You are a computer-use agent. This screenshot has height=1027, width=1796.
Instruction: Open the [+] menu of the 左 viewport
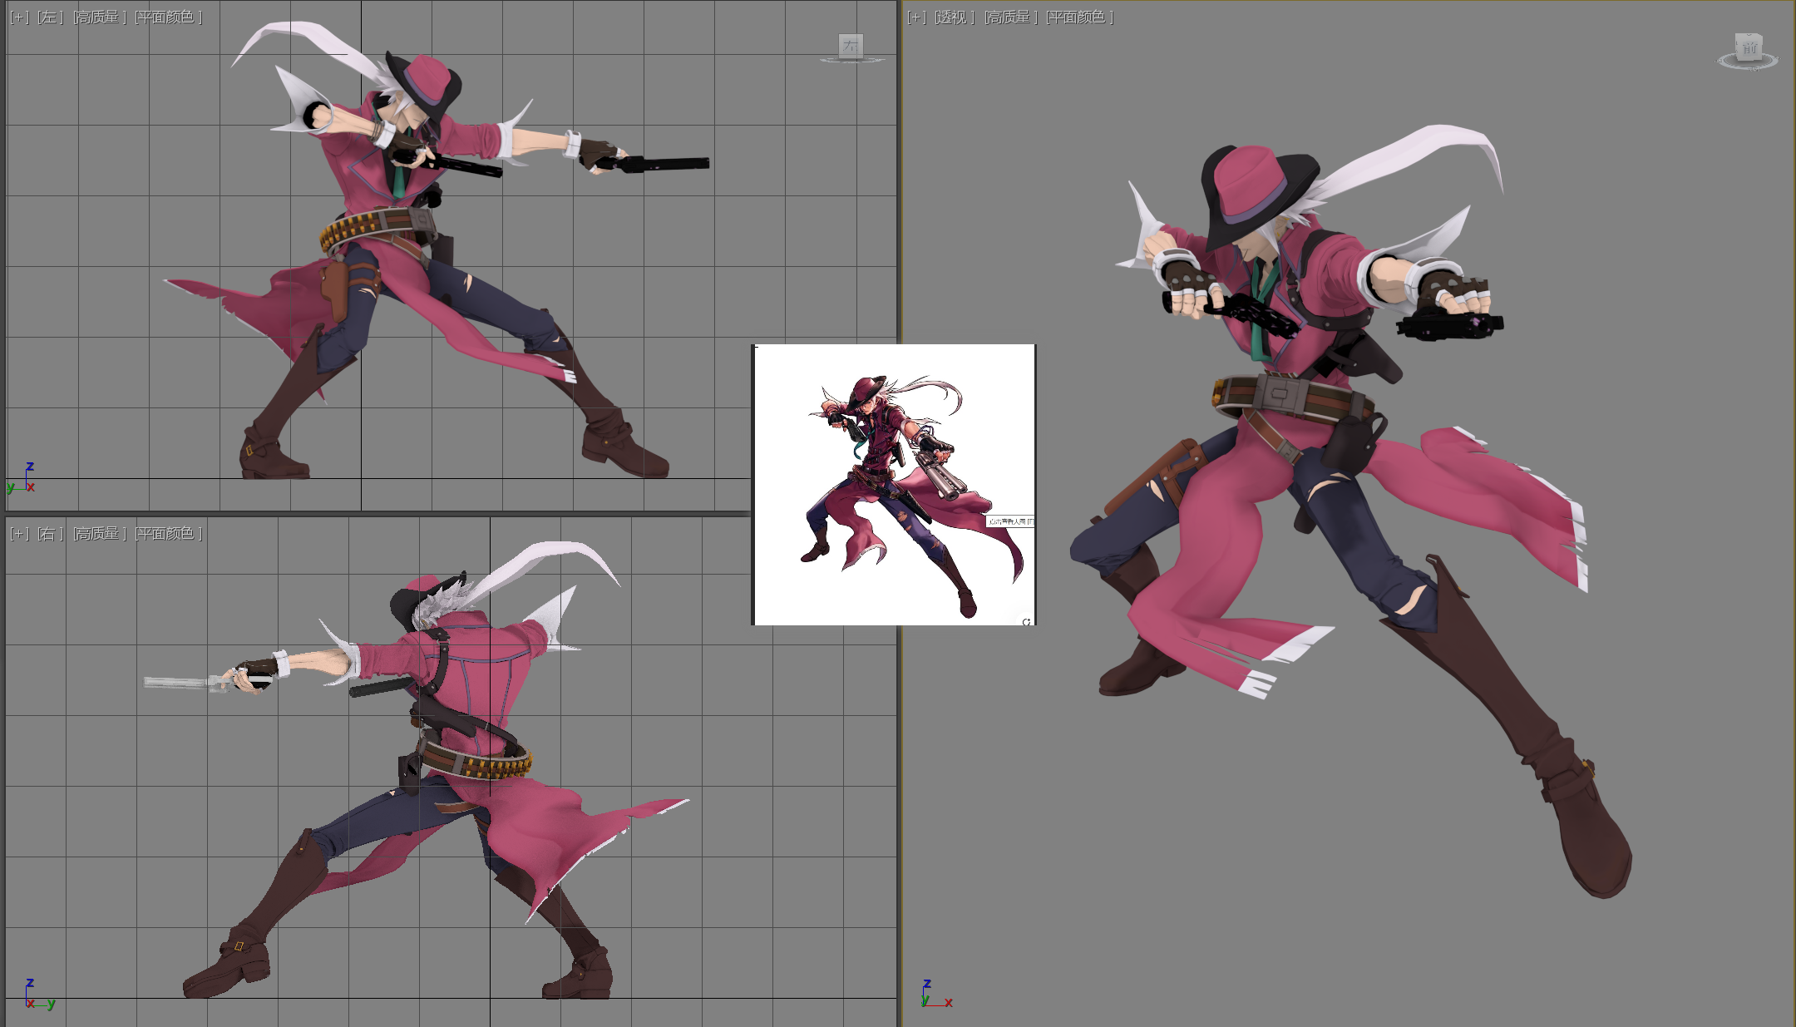tap(19, 17)
